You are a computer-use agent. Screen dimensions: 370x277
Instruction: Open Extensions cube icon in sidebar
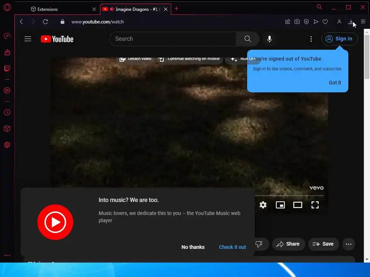(x=7, y=128)
